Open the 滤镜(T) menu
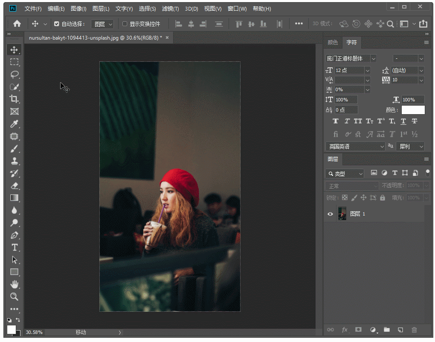The image size is (435, 342). coord(170,9)
